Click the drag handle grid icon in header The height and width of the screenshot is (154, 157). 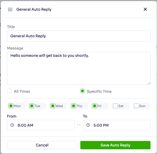[x=10, y=9]
